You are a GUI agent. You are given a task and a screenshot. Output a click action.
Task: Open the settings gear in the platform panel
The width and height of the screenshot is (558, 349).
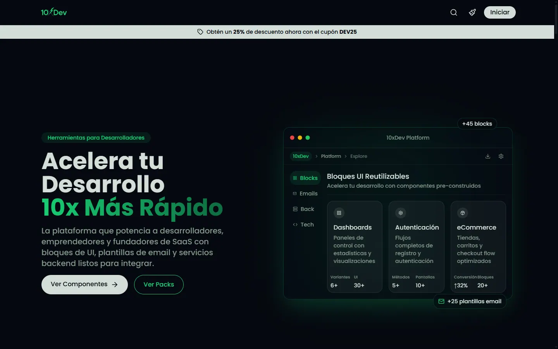pos(501,156)
